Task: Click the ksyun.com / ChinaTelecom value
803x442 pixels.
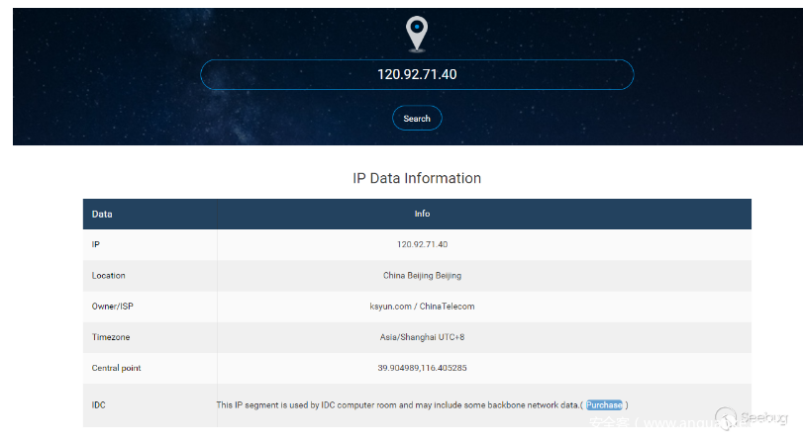Action: [x=422, y=307]
